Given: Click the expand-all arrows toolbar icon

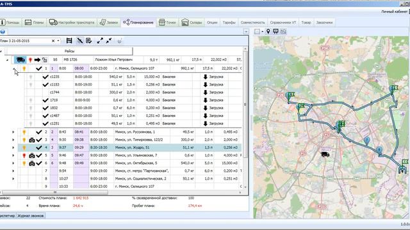Looking at the screenshot, I should coord(100,41).
